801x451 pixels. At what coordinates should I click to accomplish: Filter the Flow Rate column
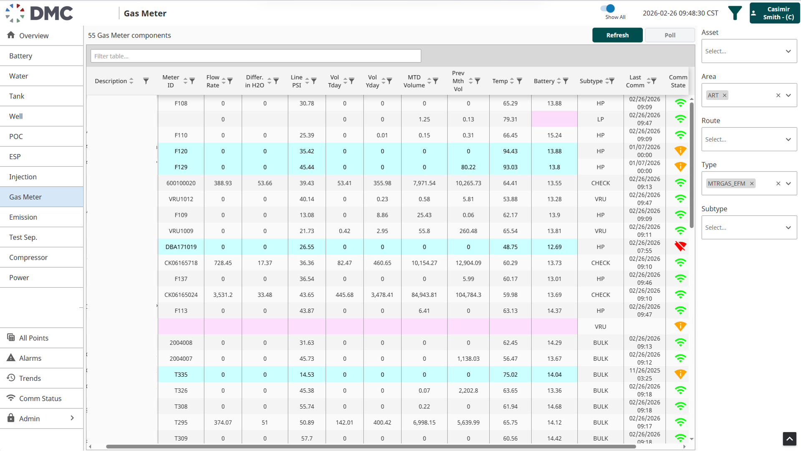click(x=230, y=81)
